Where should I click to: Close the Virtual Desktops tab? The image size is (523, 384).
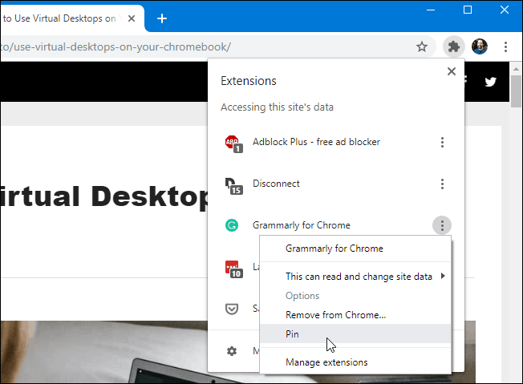point(132,18)
